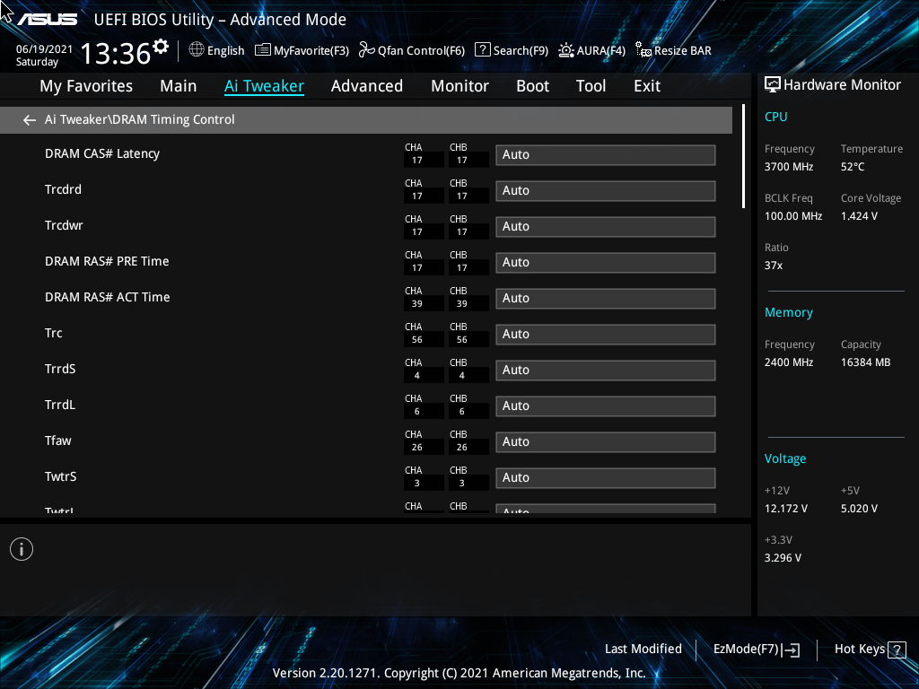Launch Qfan Control fan icon

366,50
